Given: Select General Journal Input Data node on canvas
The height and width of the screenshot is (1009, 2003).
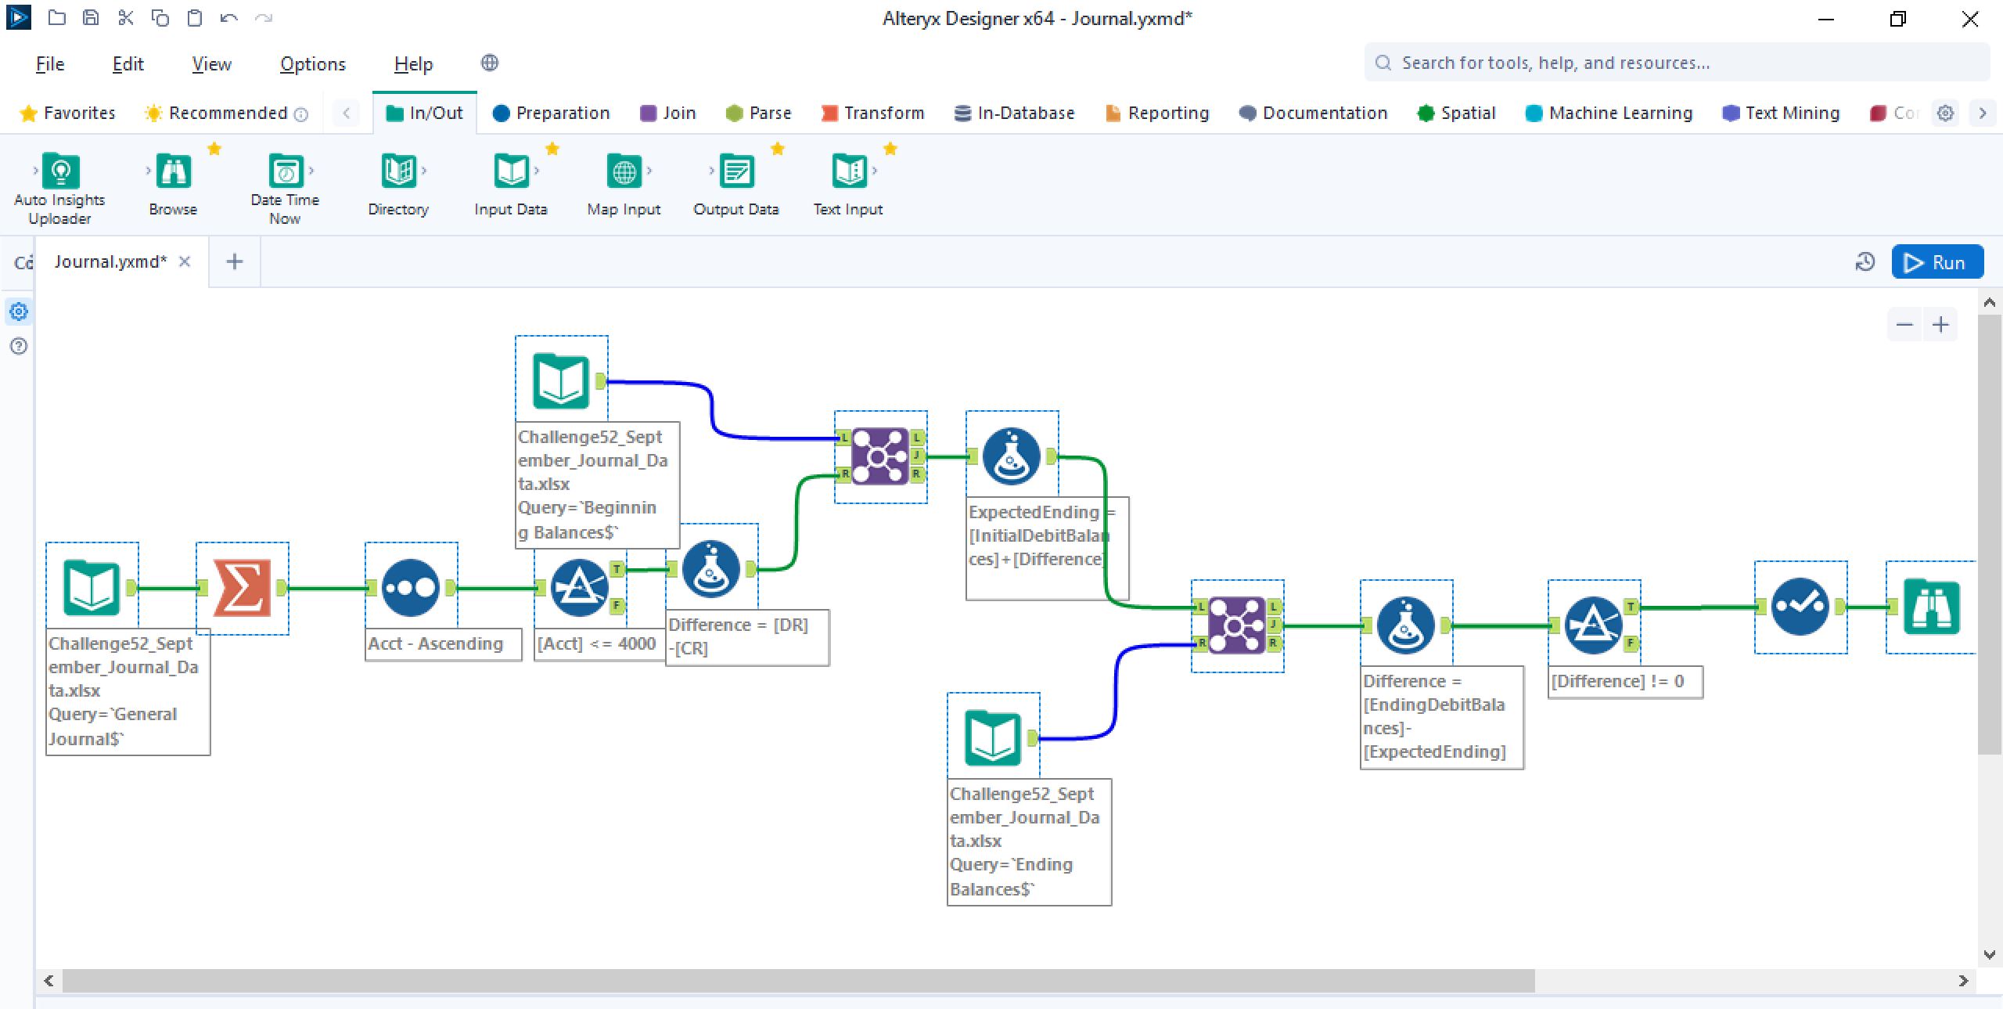Looking at the screenshot, I should 92,588.
